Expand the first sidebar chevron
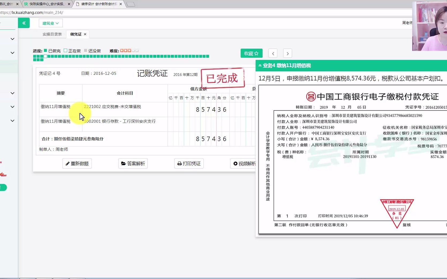This screenshot has height=279, width=447. pyautogui.click(x=12, y=39)
